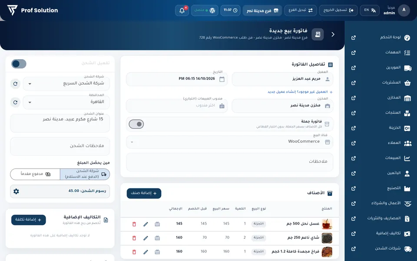The height and width of the screenshot is (261, 417).
Task: Click the WordPress connection status icon
Action: (x=212, y=10)
